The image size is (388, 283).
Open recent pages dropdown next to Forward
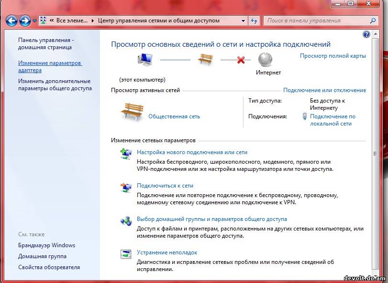coord(34,21)
